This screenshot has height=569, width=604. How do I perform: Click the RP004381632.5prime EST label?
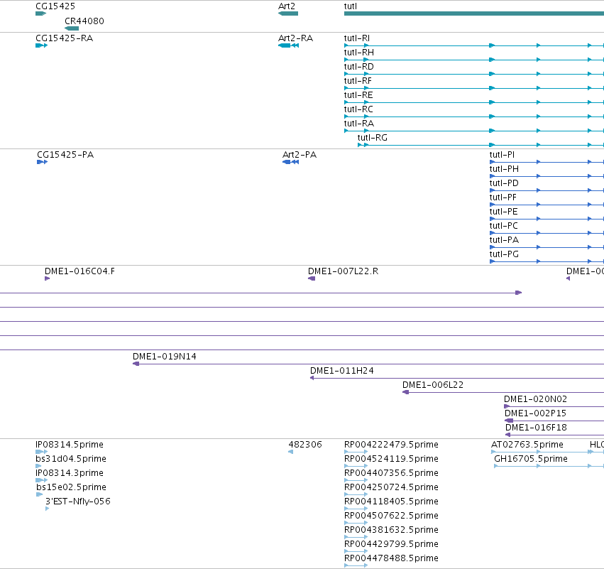click(x=391, y=530)
